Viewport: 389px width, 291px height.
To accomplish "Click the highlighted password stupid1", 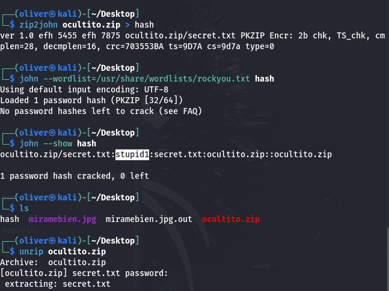I will (x=132, y=155).
